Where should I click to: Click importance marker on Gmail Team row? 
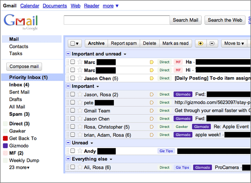point(152,111)
